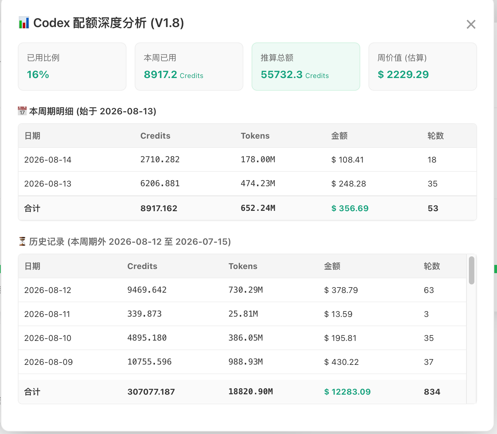Click Credits header in current cycle table
Viewport: 497px width, 434px height.
coord(155,136)
